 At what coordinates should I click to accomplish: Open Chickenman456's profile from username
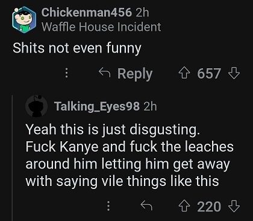tap(87, 12)
